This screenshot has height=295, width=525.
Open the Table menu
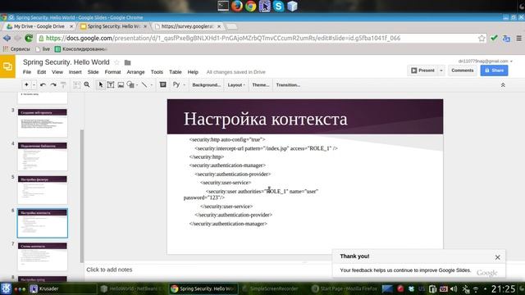[175, 72]
